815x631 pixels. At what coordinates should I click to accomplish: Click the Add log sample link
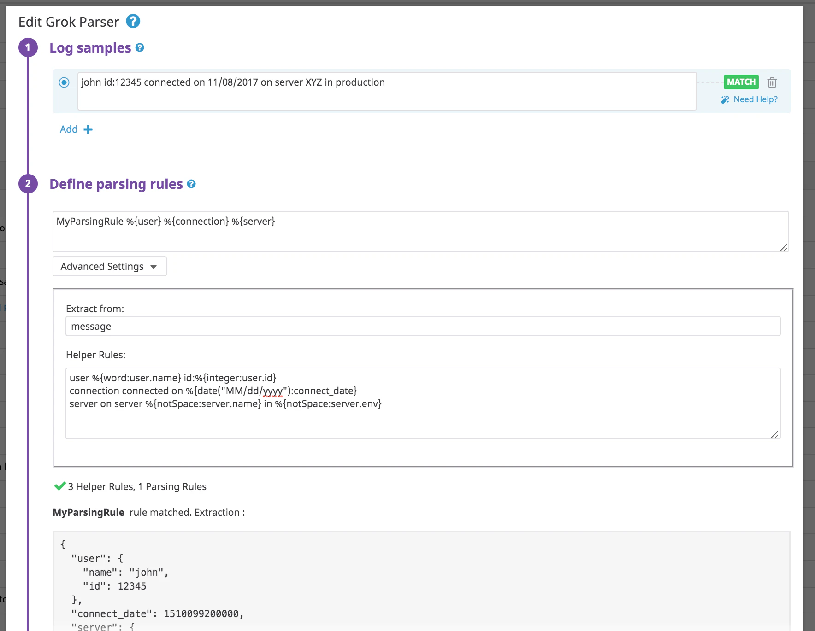point(69,129)
